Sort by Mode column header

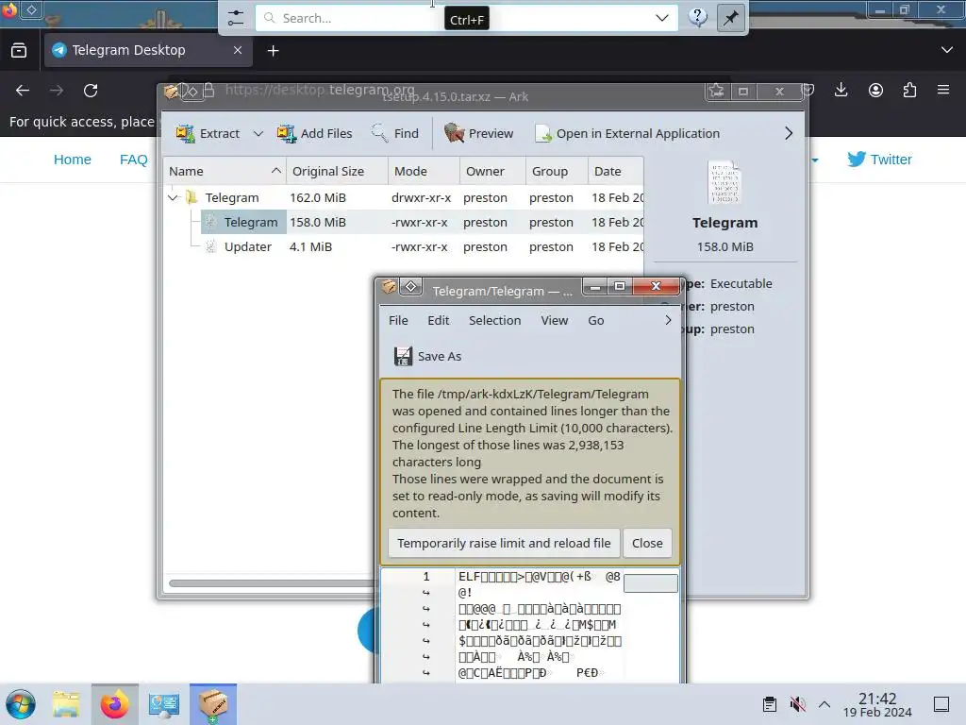(424, 172)
